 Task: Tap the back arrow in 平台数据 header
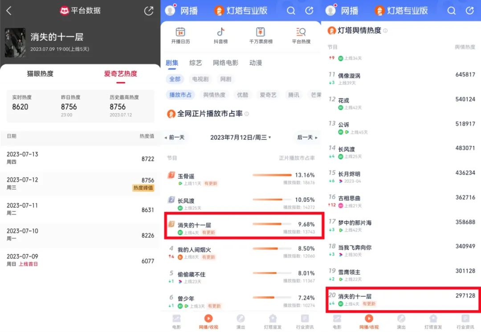point(8,11)
